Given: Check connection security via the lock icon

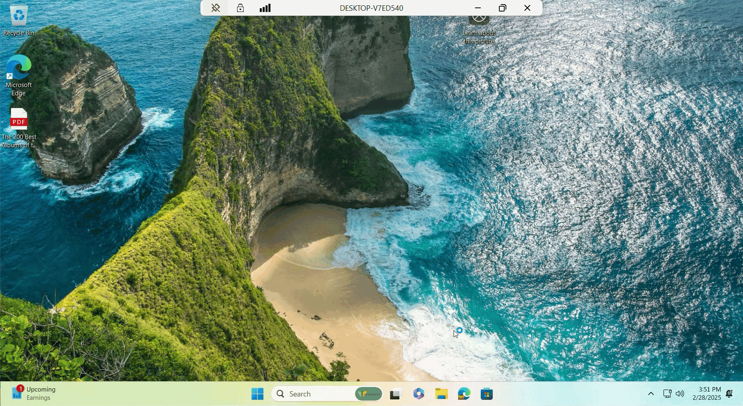Looking at the screenshot, I should (x=240, y=7).
